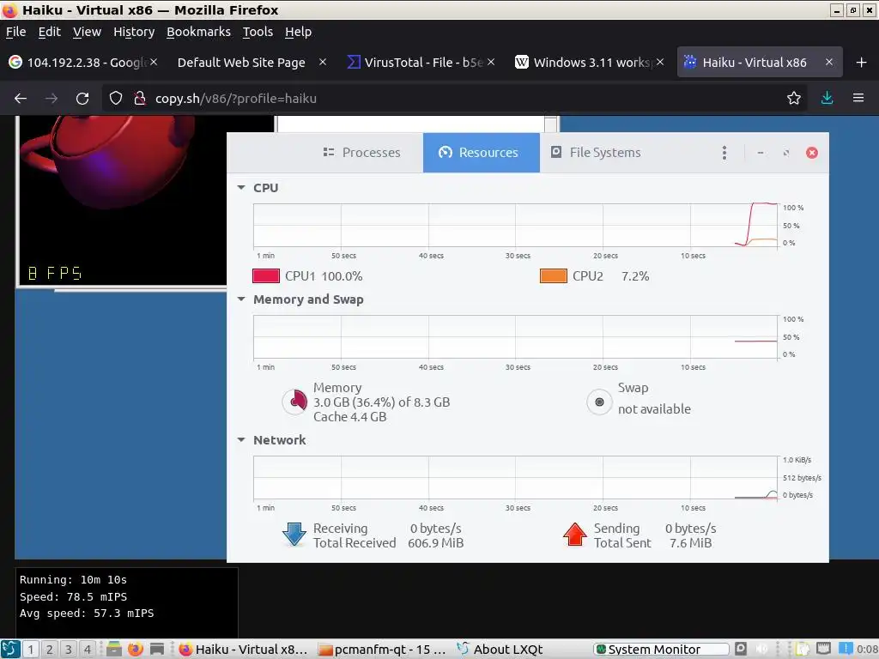This screenshot has height=659, width=879.
Task: Switch to the VirusTotal tab
Action: click(x=415, y=62)
